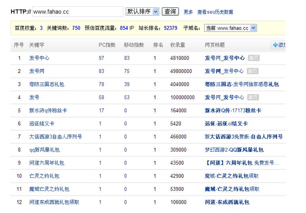306x213 pixels.
Task: Click PC index 78 for 塔防三国志礼包
Action: [x=101, y=84]
